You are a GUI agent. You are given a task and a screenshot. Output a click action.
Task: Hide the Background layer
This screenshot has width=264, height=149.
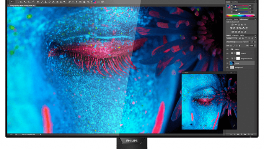point(228,68)
